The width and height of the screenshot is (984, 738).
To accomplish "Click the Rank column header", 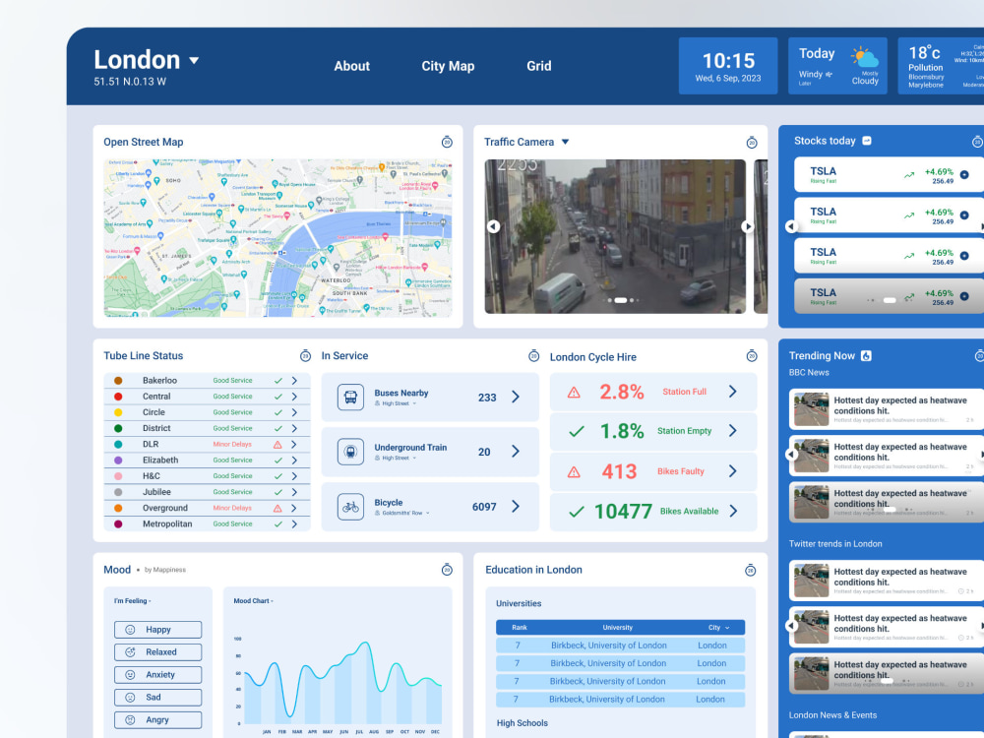I will [x=519, y=628].
